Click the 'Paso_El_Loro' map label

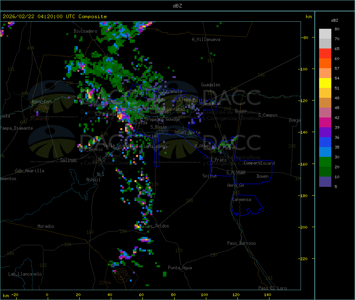pyautogui.click(x=273, y=288)
